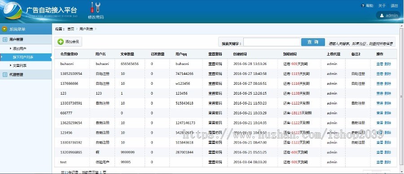This screenshot has width=404, height=174.
Task: Reset password for test user
Action: pyautogui.click(x=215, y=162)
